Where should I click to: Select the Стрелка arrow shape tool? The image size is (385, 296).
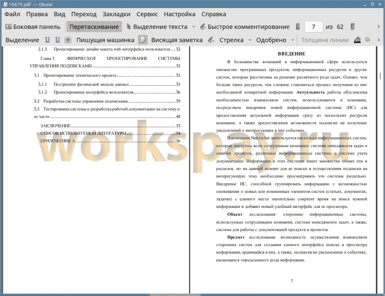coord(231,40)
